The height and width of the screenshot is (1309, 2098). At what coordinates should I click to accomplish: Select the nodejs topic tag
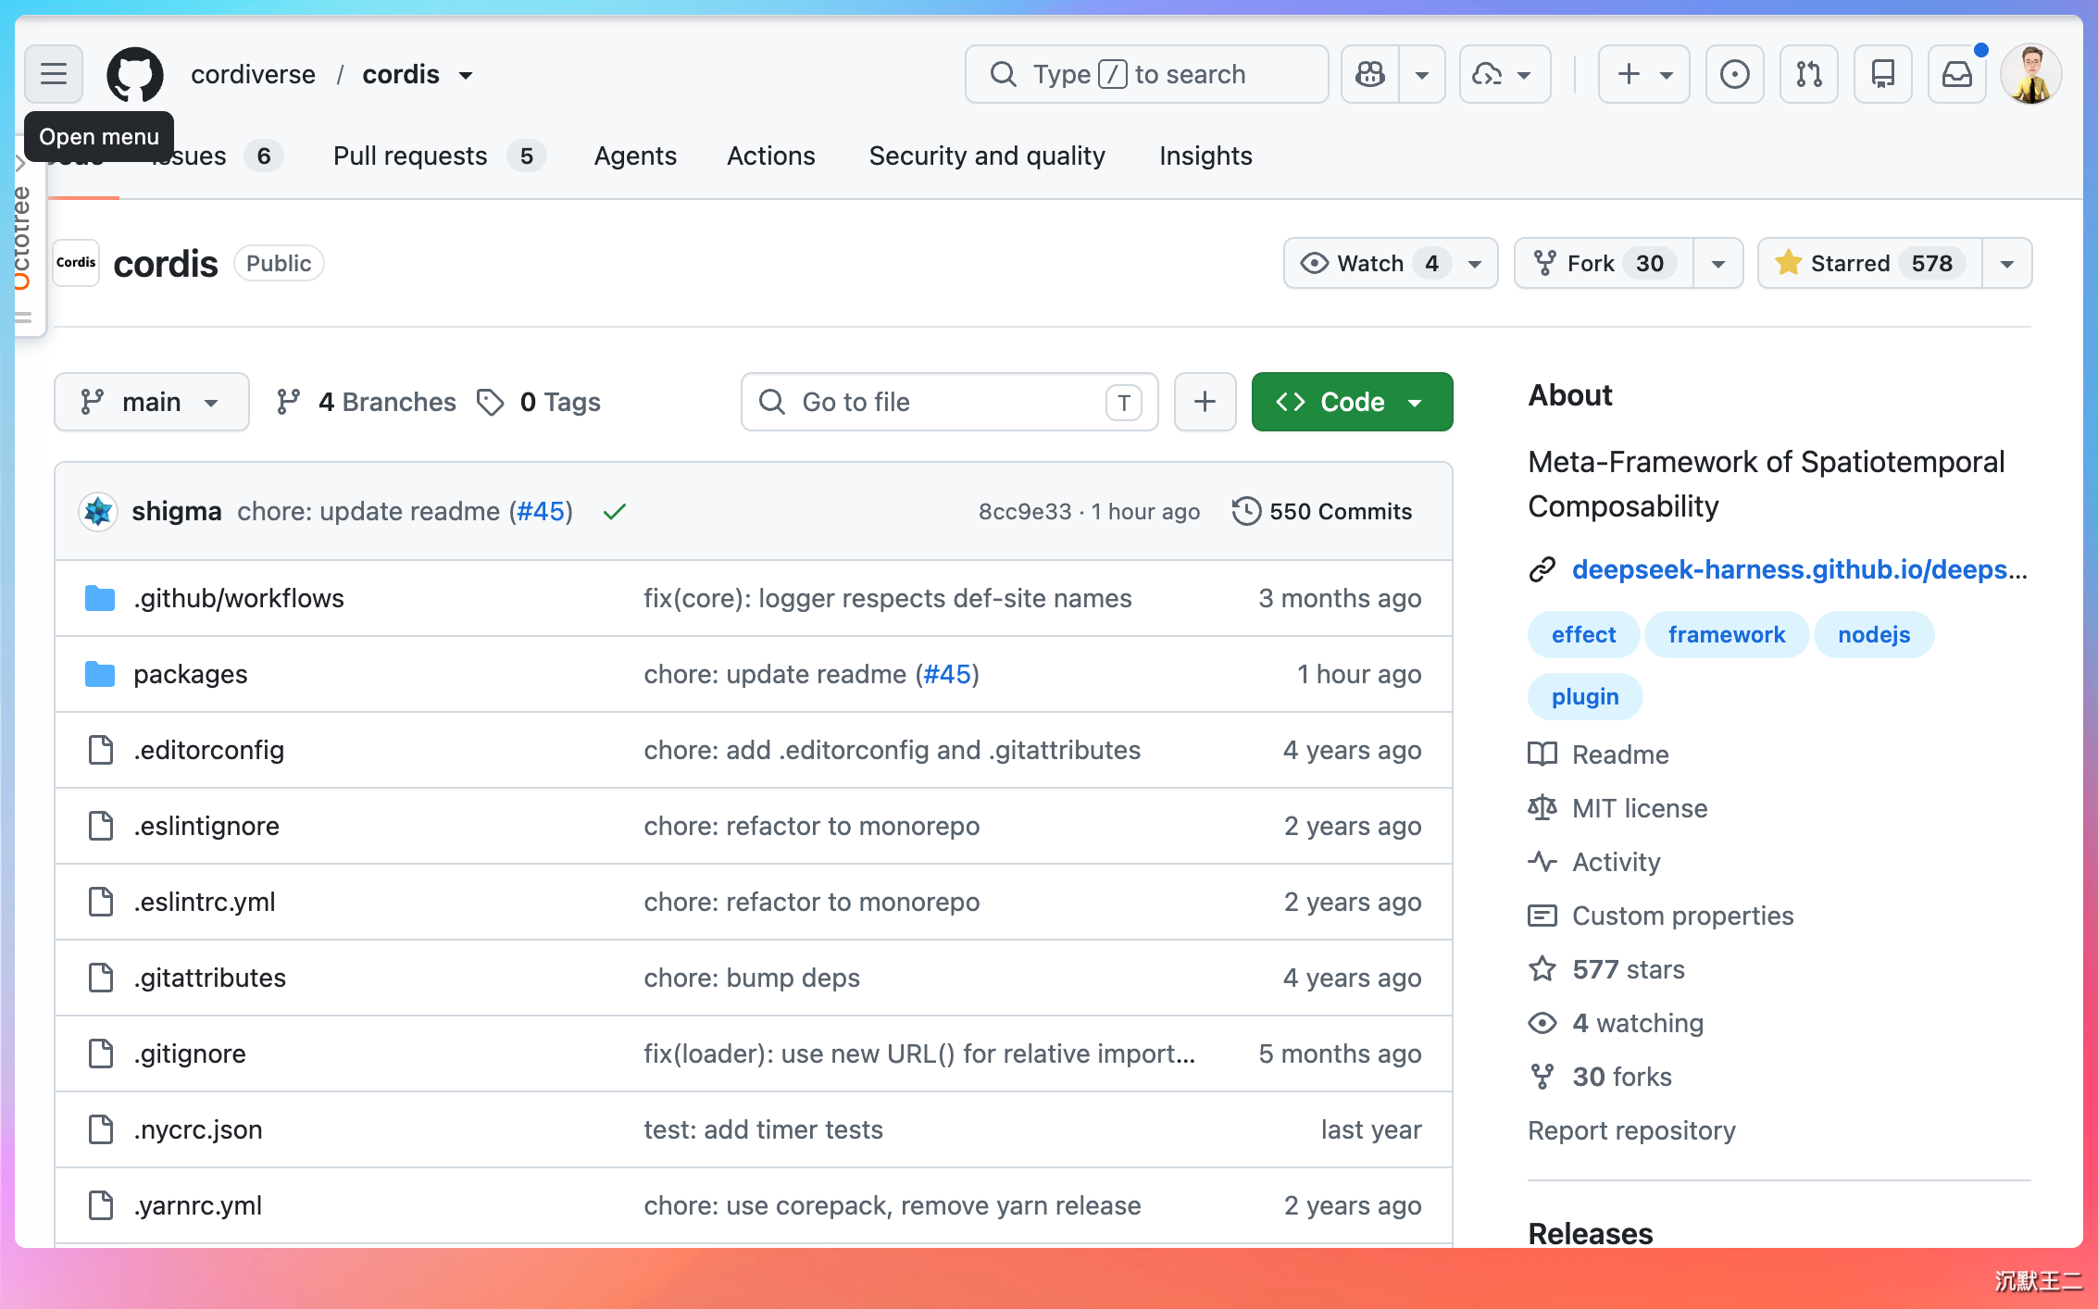pos(1874,634)
